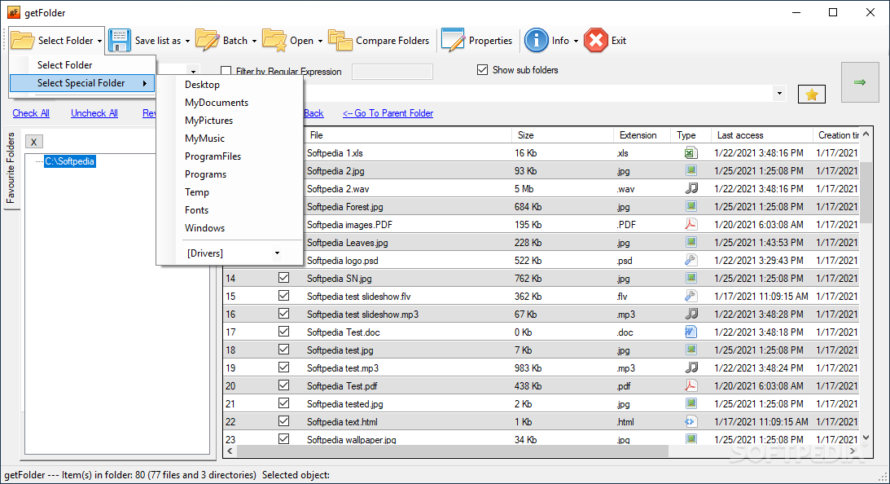Sort by the Extension column header
Image resolution: width=890 pixels, height=484 pixels.
642,135
